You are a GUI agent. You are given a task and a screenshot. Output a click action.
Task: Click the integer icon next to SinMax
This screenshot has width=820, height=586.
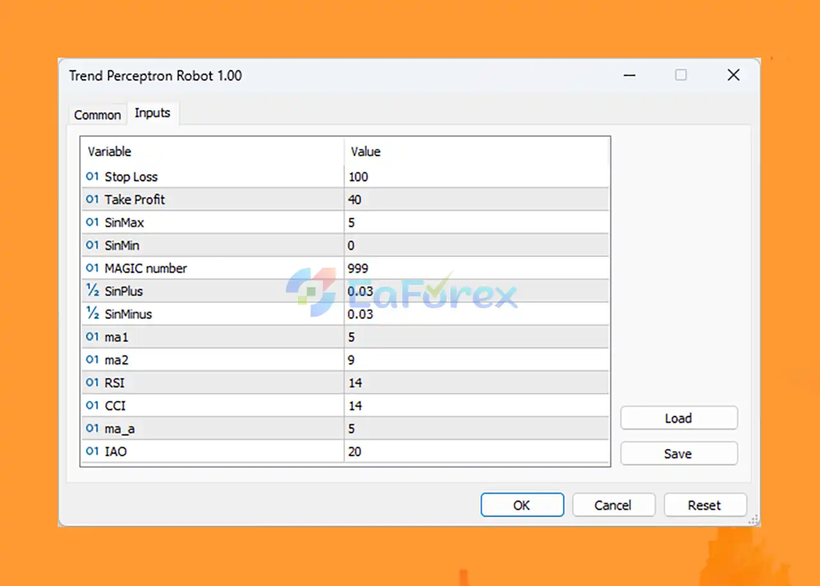tap(92, 222)
